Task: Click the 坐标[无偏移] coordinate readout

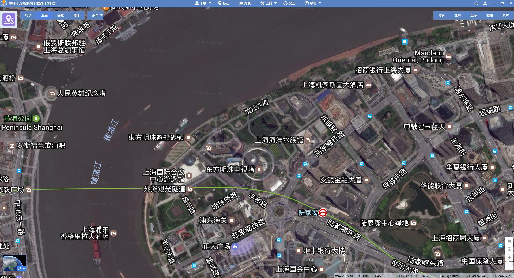Action: click(x=477, y=276)
